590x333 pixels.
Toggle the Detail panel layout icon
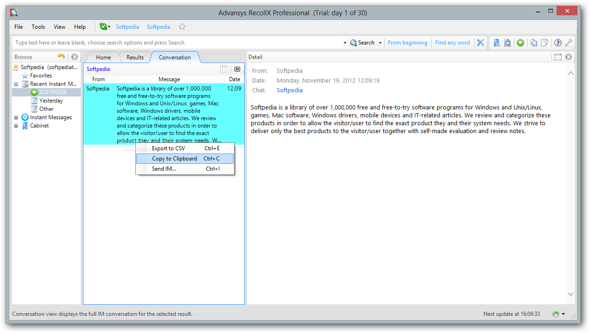[x=558, y=57]
